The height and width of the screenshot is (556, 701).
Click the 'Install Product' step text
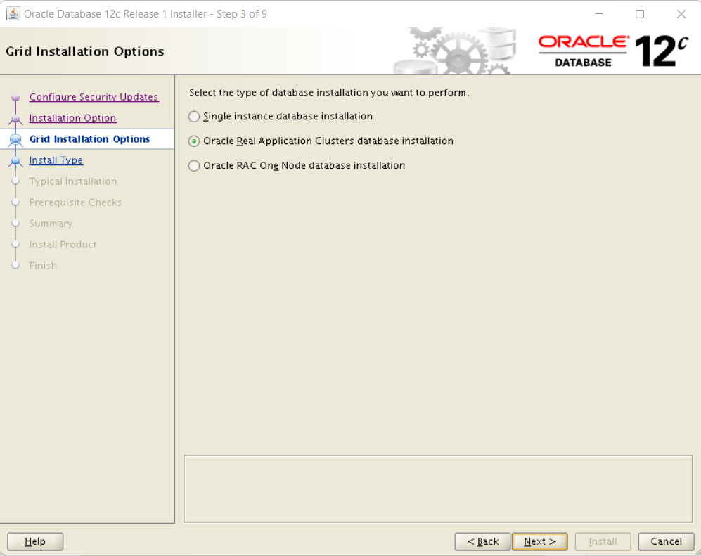click(63, 244)
